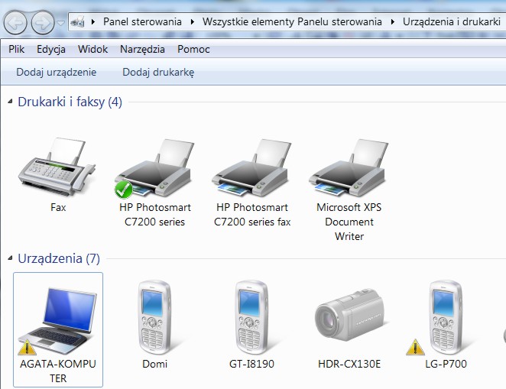The image size is (506, 389).
Task: Select the HP Photosmart C7200 series fax printer
Action: (252, 167)
